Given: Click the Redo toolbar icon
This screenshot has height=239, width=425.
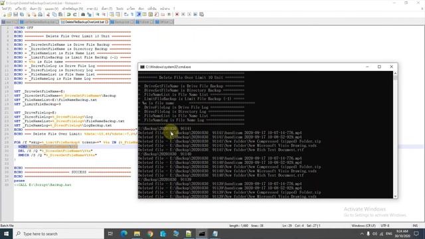Looking at the screenshot, I should click(74, 15).
